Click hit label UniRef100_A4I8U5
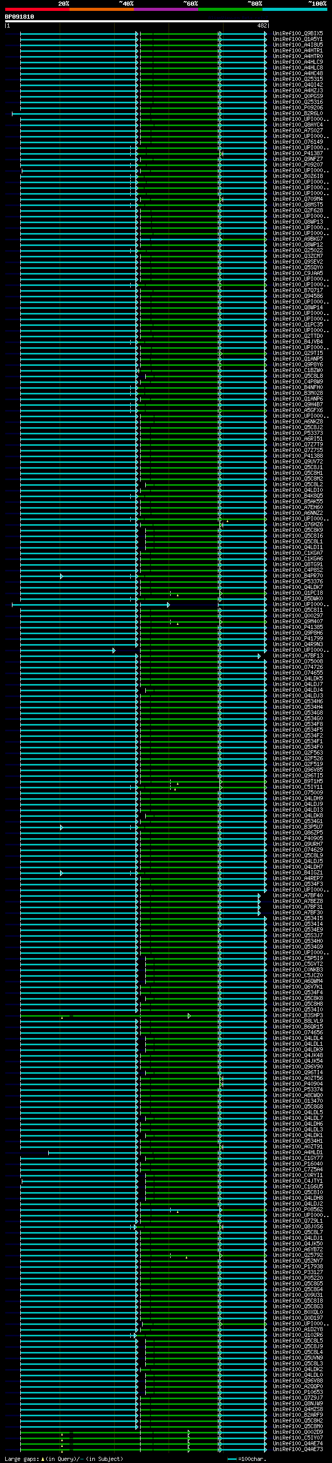Viewport: 332px width, 1463px height. tap(298, 45)
